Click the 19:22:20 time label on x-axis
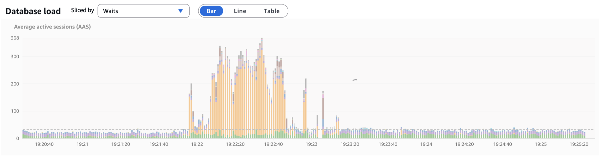The height and width of the screenshot is (156, 599). coord(235,144)
